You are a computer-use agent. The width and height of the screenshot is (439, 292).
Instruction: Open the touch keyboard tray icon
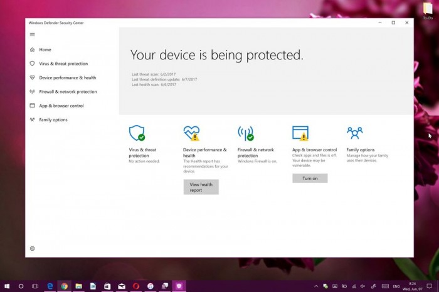tap(385, 286)
